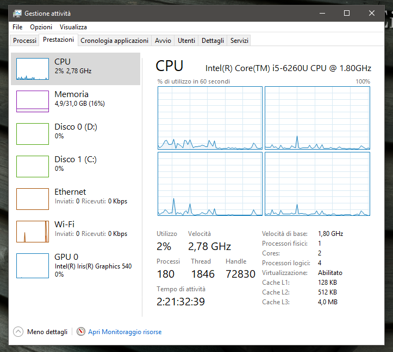Click the Meno dettagli button text
The height and width of the screenshot is (352, 393).
click(x=47, y=332)
